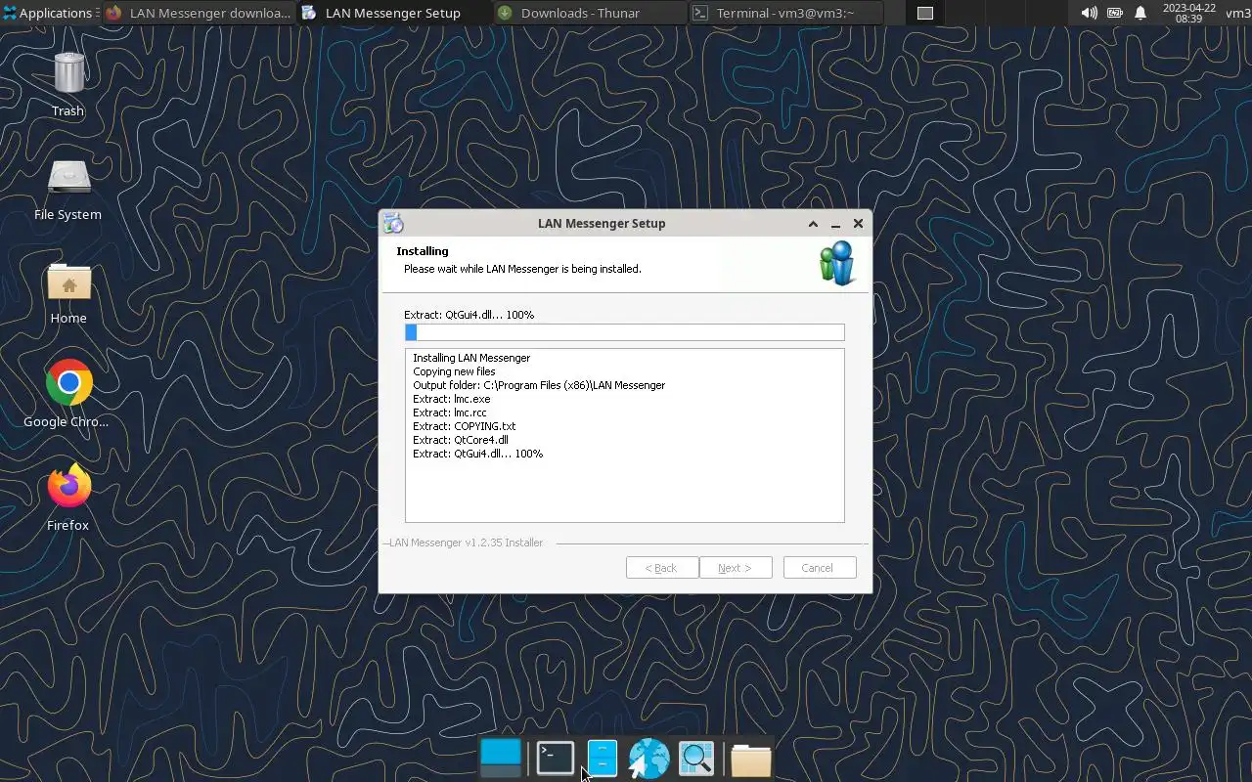Click the Back button in installer
The height and width of the screenshot is (782, 1252).
[662, 568]
